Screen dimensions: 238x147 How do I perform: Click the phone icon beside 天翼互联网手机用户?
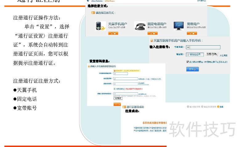point(151,41)
